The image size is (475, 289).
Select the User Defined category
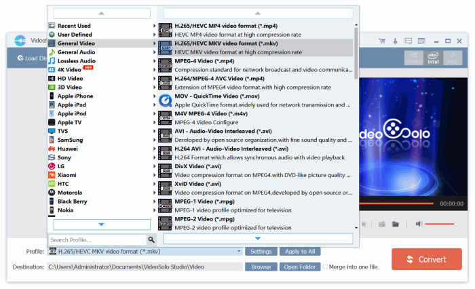(x=102, y=35)
